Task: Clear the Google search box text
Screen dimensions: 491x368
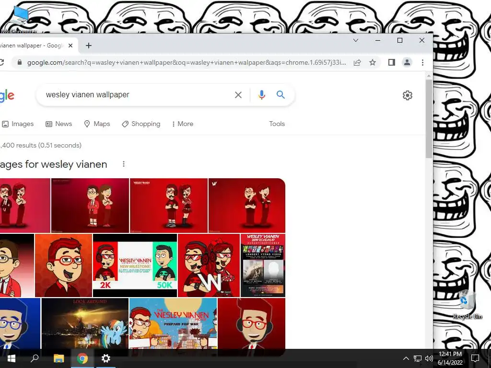Action: [x=238, y=95]
